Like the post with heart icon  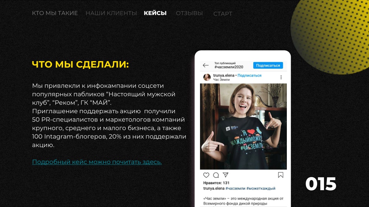[x=206, y=175]
